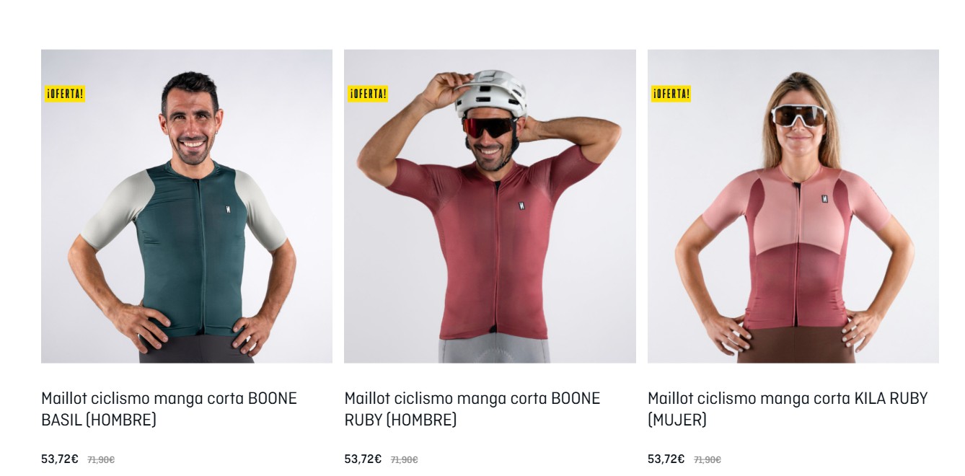Click the chest logo on the women's KILA jersey
Screen dimensions: 965x476
824,198
